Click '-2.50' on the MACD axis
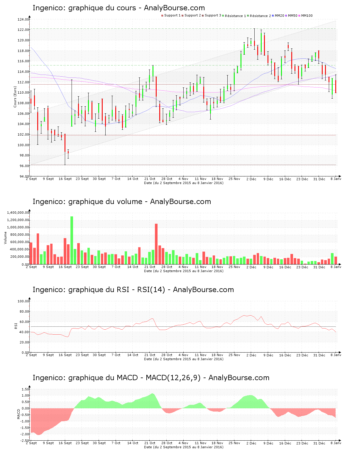Screen dimensions: 352x455 click(x=25, y=441)
